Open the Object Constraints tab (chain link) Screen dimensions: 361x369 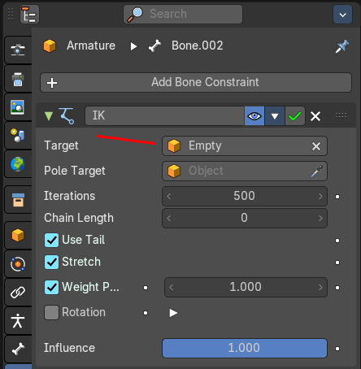pos(18,293)
